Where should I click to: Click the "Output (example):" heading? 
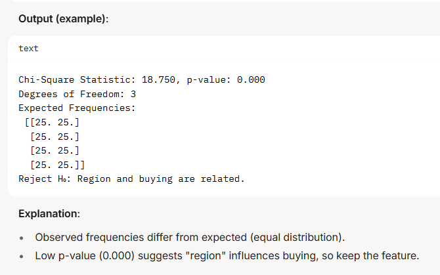pyautogui.click(x=64, y=19)
